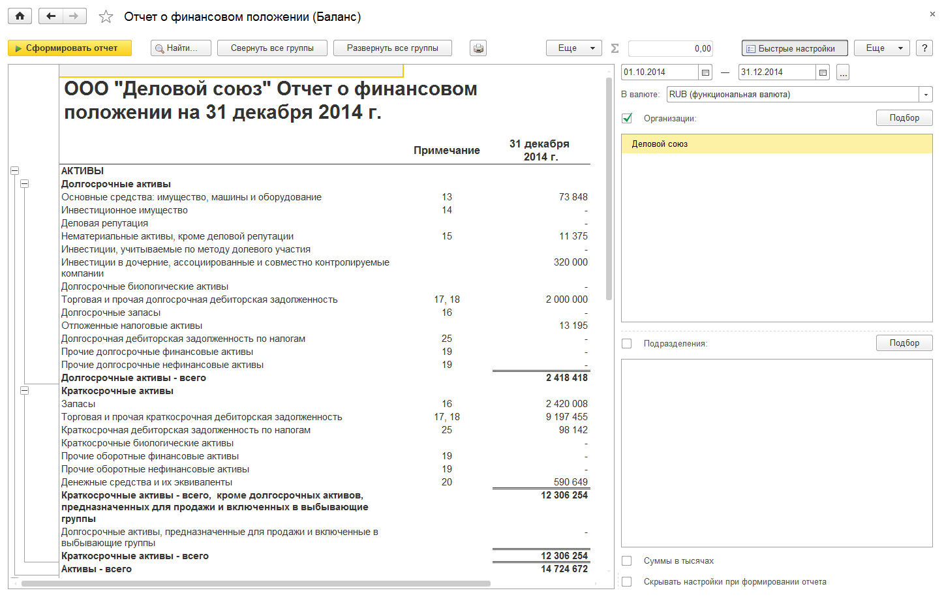This screenshot has width=944, height=597.
Task: Add report to favorites with star icon
Action: [x=106, y=17]
